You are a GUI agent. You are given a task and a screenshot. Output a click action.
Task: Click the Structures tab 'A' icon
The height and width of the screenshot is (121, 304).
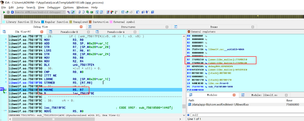[x=90, y=27]
